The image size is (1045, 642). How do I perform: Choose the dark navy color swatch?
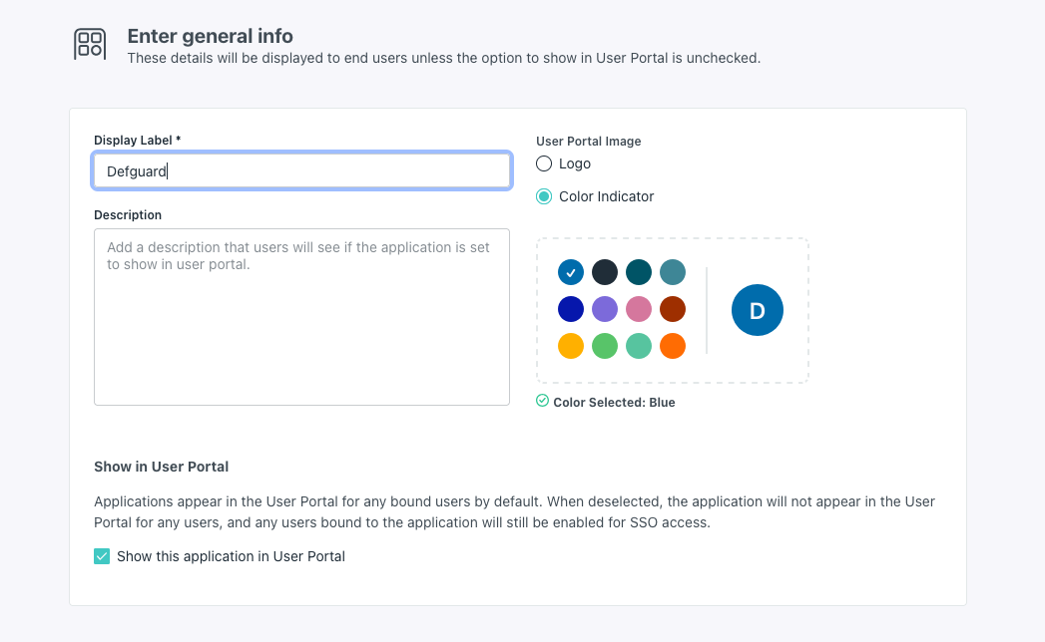point(605,272)
